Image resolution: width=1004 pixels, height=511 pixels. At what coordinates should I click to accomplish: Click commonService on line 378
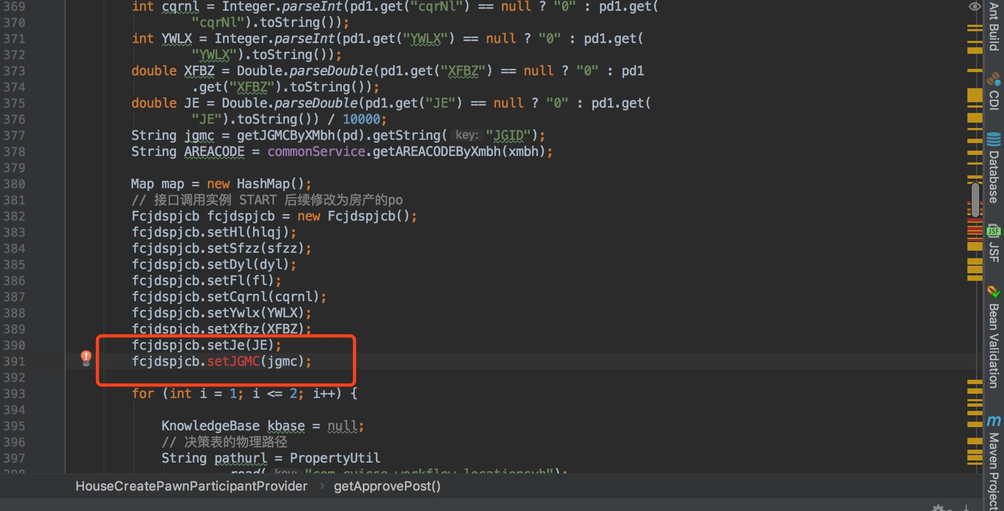pyautogui.click(x=316, y=152)
